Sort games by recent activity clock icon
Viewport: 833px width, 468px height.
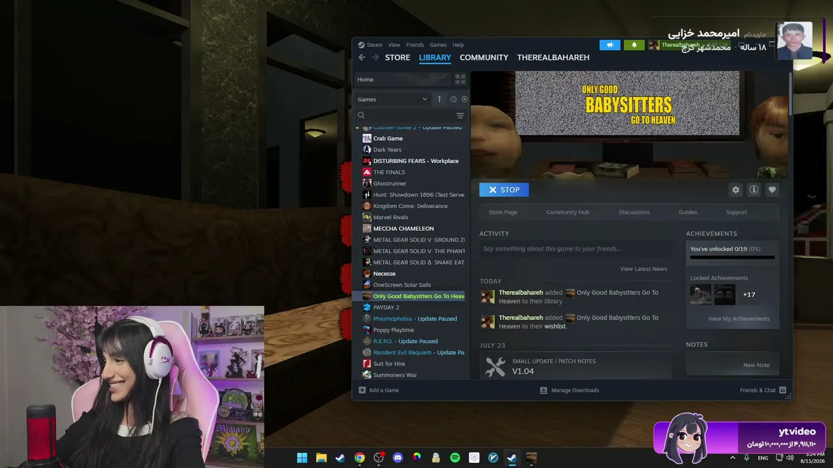point(454,99)
